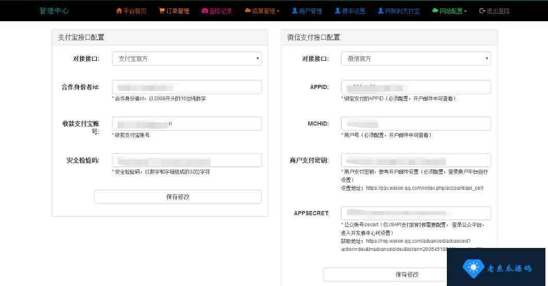Save changes in the WeChat Pay config panel

(x=407, y=275)
